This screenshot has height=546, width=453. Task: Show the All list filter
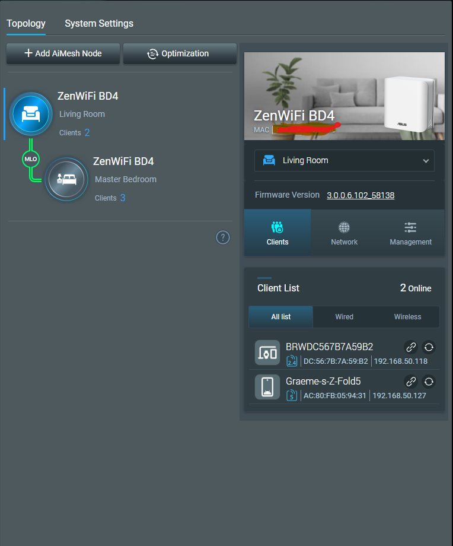point(281,317)
